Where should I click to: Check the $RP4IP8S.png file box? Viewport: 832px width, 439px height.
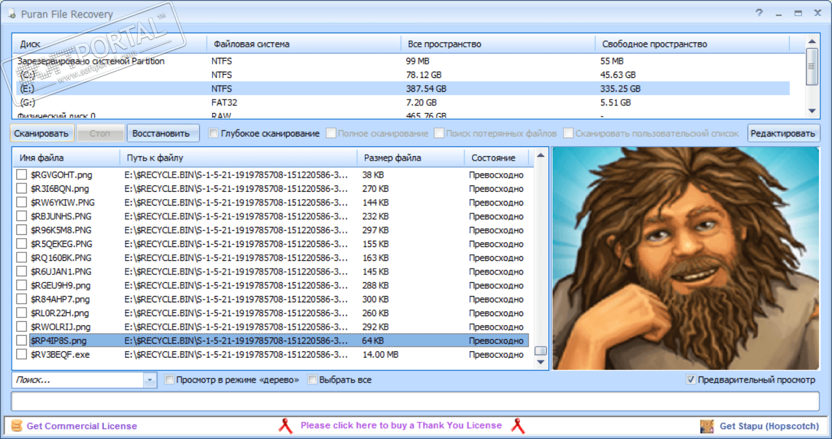(21, 341)
